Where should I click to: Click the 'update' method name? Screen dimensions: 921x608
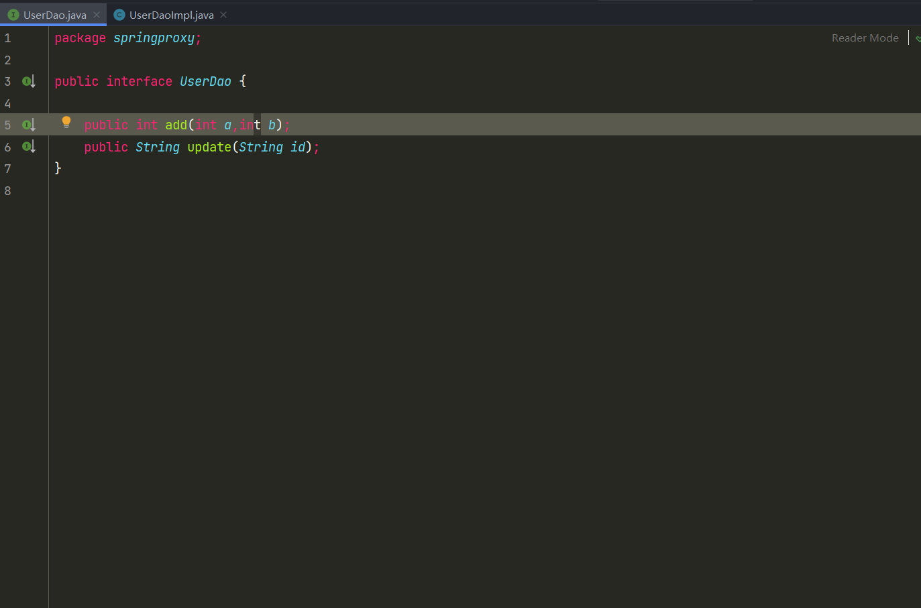[209, 147]
